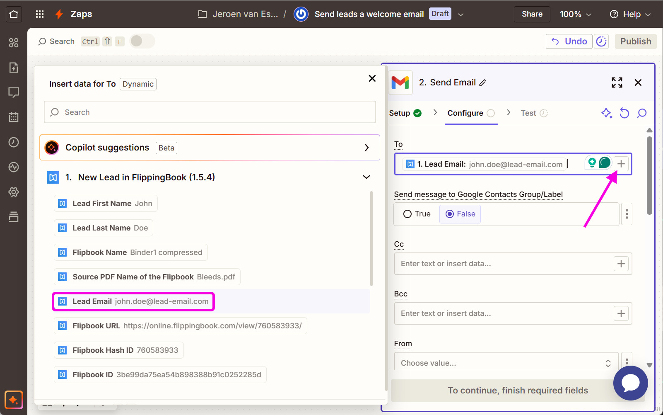The height and width of the screenshot is (415, 663).
Task: Click the plus button in Bcc field
Action: tap(621, 313)
